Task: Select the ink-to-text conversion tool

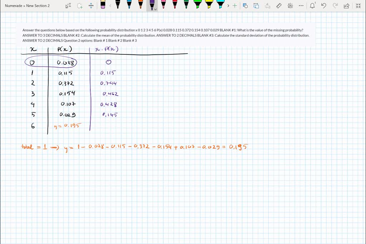Action: point(267,5)
